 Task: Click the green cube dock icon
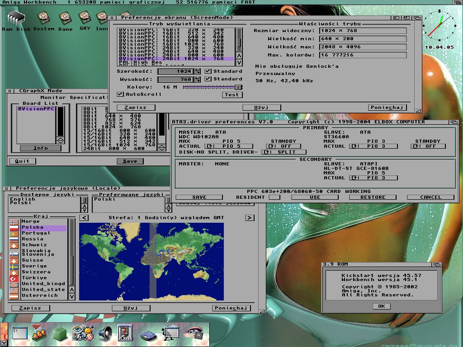(60, 334)
